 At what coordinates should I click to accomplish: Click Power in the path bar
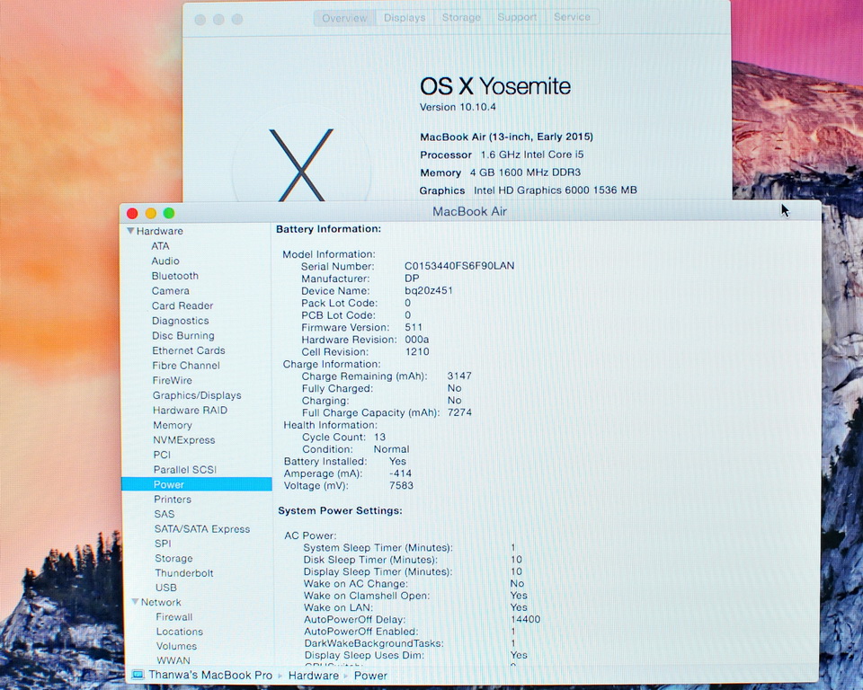(x=370, y=676)
